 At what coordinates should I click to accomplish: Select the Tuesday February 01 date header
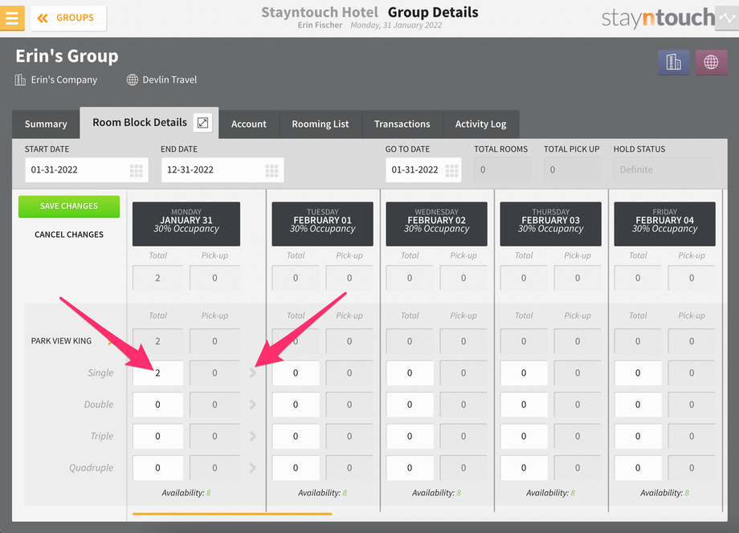322,224
